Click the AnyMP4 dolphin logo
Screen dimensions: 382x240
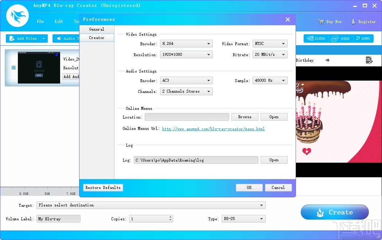click(17, 16)
